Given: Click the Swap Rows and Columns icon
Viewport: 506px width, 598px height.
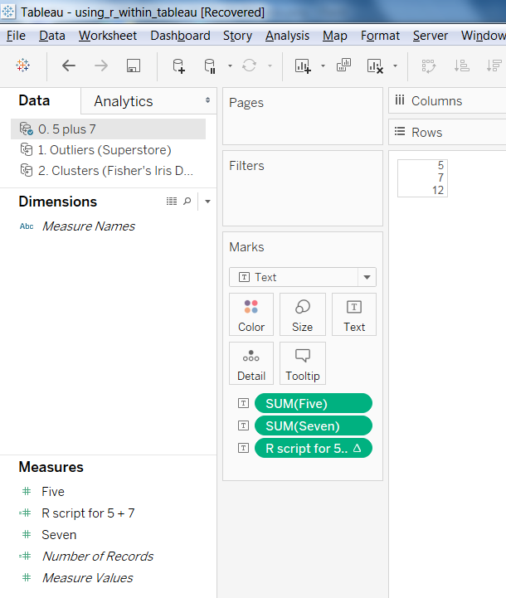Looking at the screenshot, I should [x=429, y=66].
